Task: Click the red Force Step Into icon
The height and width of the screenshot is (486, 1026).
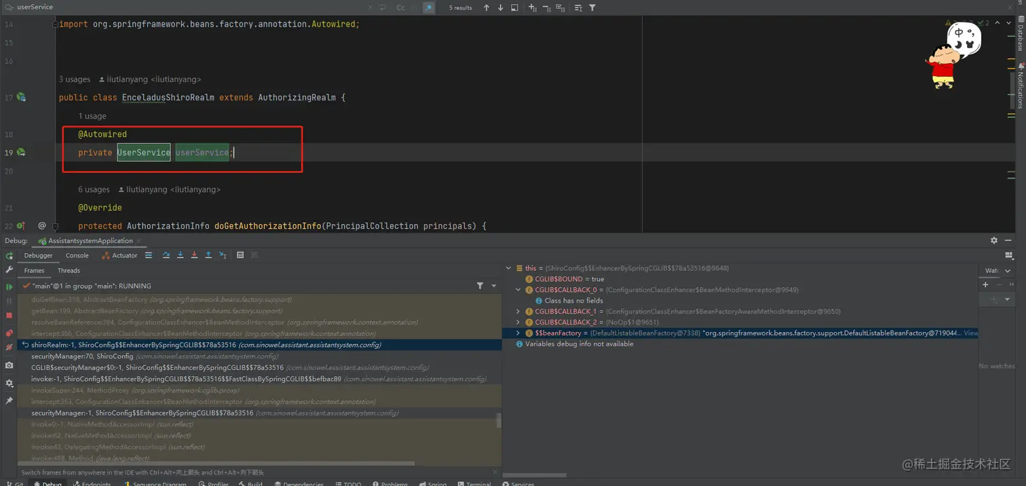Action: [194, 255]
